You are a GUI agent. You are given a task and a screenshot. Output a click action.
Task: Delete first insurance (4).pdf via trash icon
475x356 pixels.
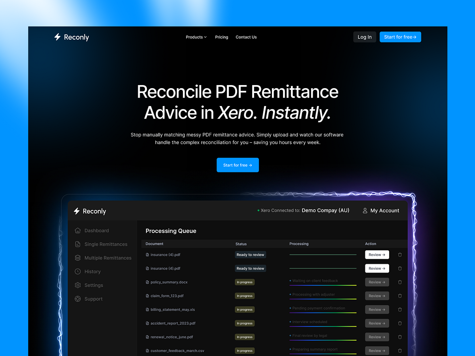tap(400, 255)
